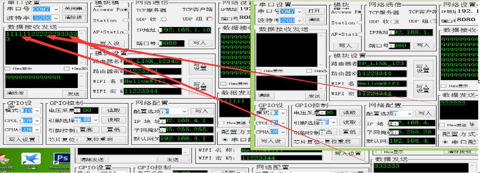The image size is (480, 173).
Task: Click send box showing 333333
Action: tap(421, 168)
